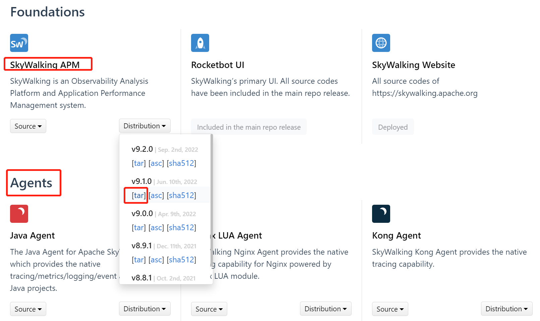This screenshot has width=540, height=321.
Task: Download the v9.0.0 tar file
Action: tap(139, 228)
